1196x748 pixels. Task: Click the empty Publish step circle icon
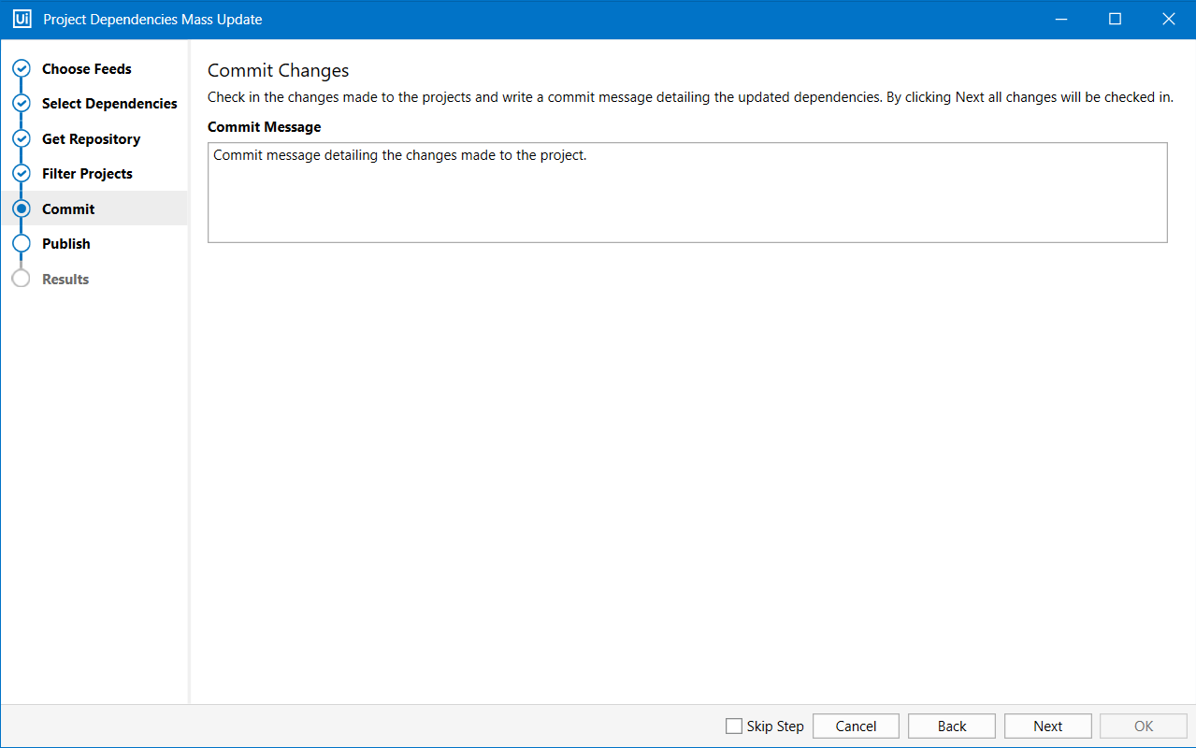point(21,243)
